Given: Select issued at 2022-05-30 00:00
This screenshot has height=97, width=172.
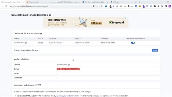Looking at the screenshot, I should coord(82,43).
